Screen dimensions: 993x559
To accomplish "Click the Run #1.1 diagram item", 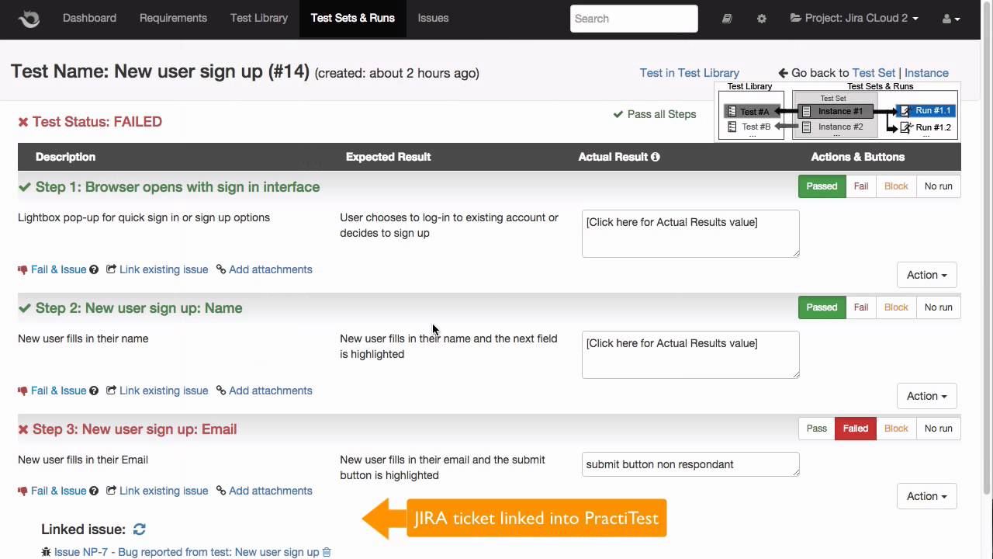I will [x=926, y=111].
